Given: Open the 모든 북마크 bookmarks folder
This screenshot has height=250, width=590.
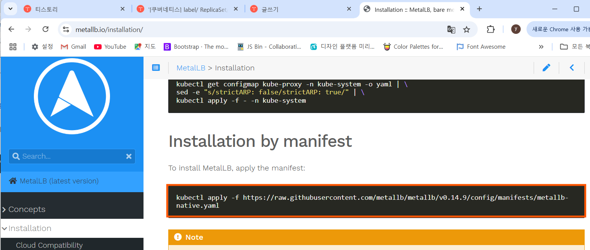Looking at the screenshot, I should coord(575,47).
